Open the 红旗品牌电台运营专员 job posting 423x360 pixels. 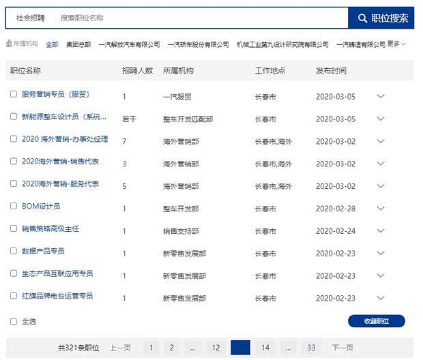click(x=57, y=296)
